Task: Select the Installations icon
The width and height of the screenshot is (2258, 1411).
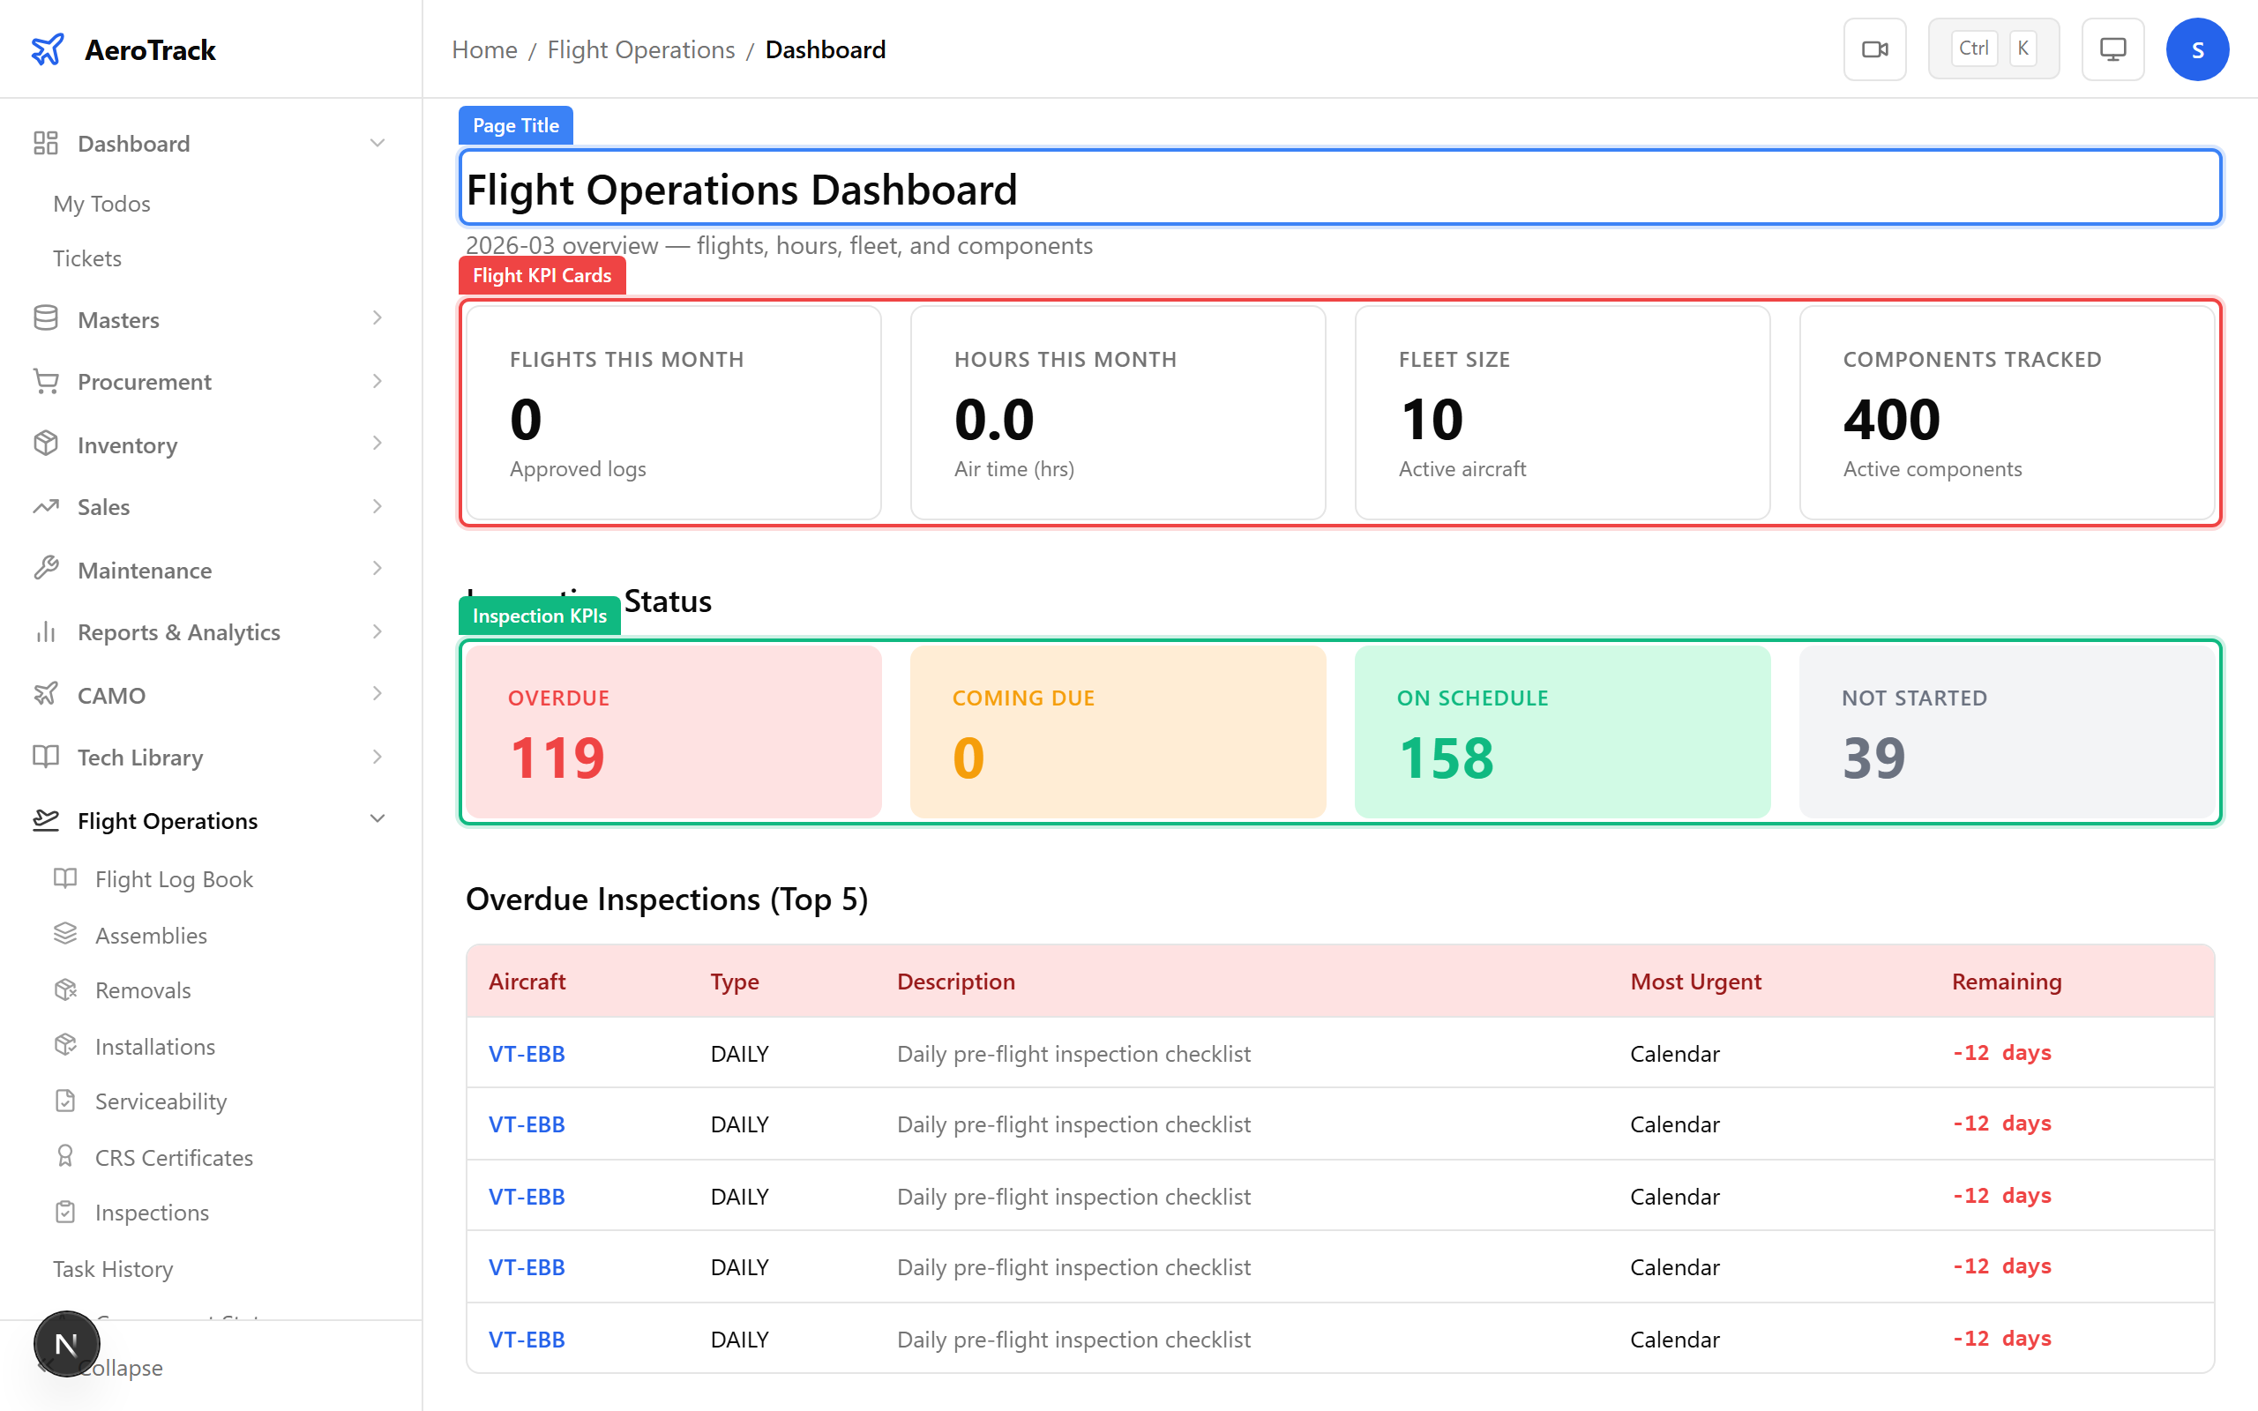Action: [65, 1045]
